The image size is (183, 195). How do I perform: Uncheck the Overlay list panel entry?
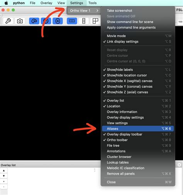click(x=138, y=101)
